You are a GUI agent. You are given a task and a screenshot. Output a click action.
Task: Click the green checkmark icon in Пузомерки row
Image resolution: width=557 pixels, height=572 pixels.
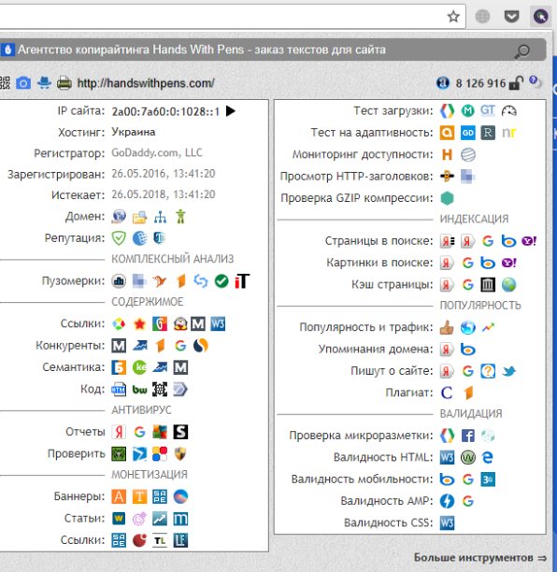221,281
